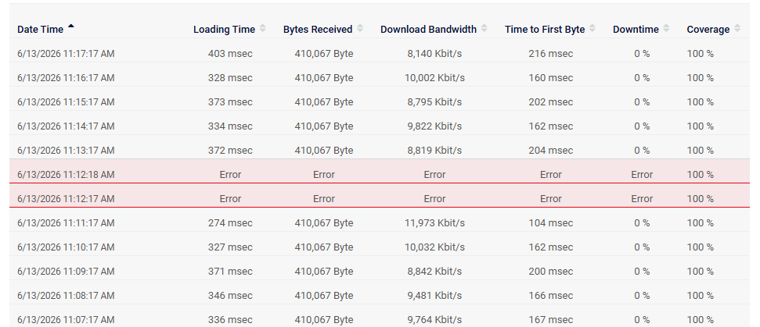
Task: Click sort icon next to Download Bandwidth
Action: (484, 29)
